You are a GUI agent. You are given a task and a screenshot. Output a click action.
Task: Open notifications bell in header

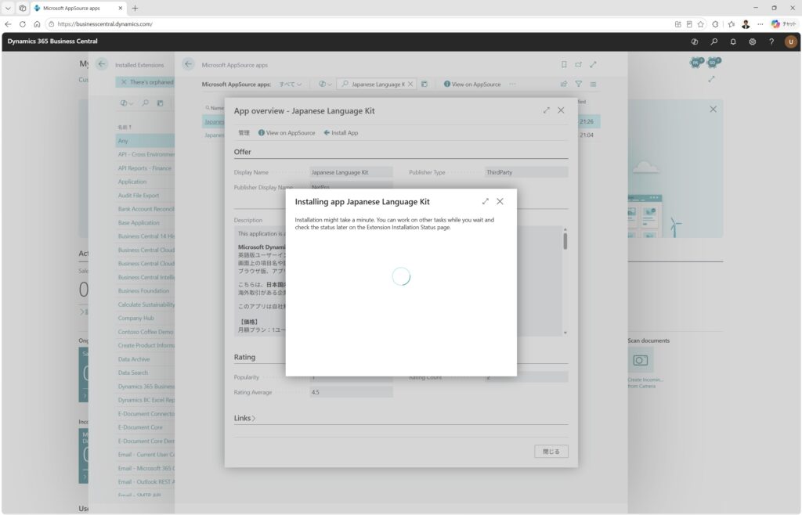pyautogui.click(x=733, y=42)
